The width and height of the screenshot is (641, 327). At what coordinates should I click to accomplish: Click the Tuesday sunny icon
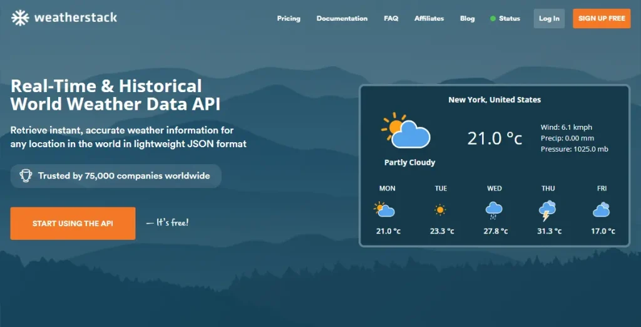coord(440,210)
